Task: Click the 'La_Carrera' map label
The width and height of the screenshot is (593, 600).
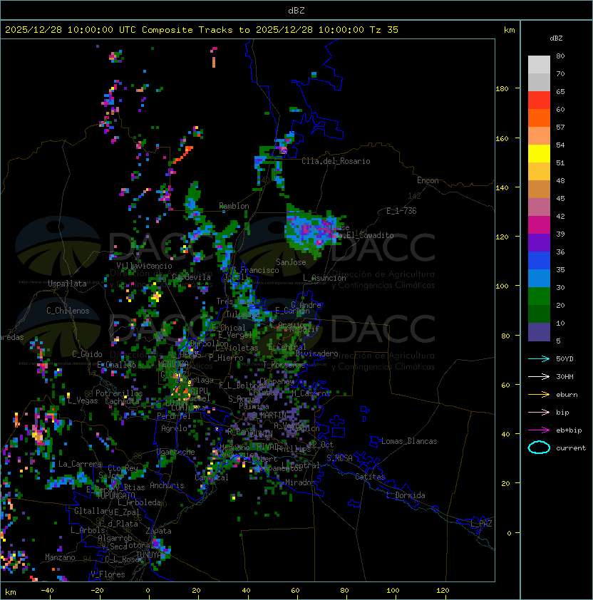Action: (x=80, y=464)
